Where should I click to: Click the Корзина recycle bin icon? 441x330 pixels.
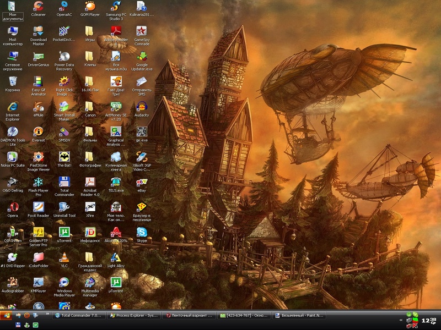[x=13, y=81]
